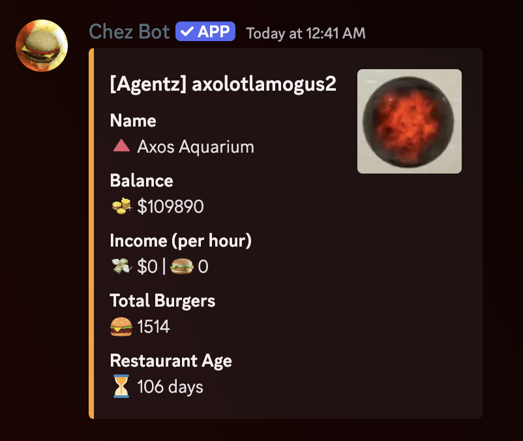Click the fiery orb thumbnail image
The image size is (523, 441).
pos(409,121)
